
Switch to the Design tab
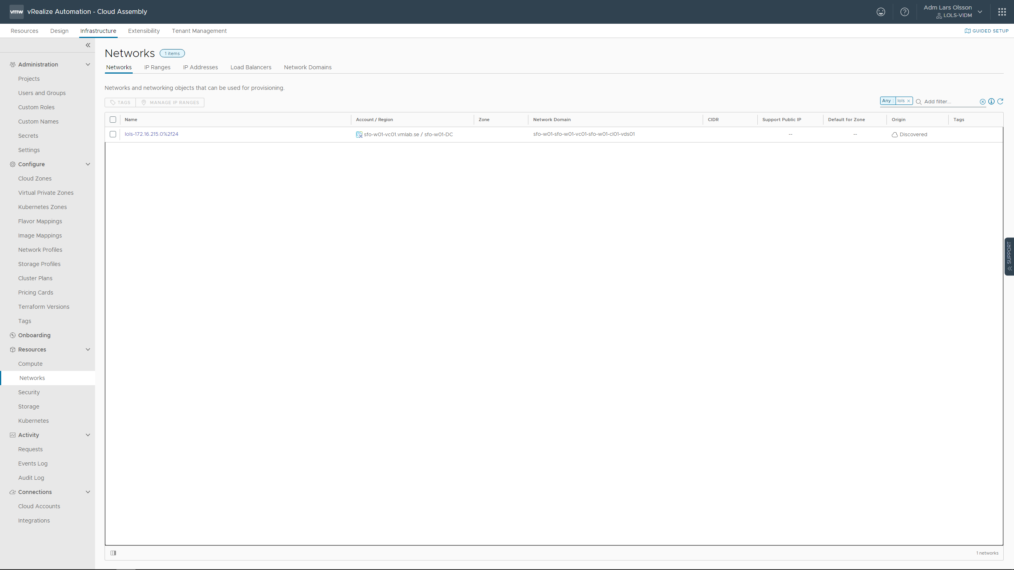pos(59,31)
